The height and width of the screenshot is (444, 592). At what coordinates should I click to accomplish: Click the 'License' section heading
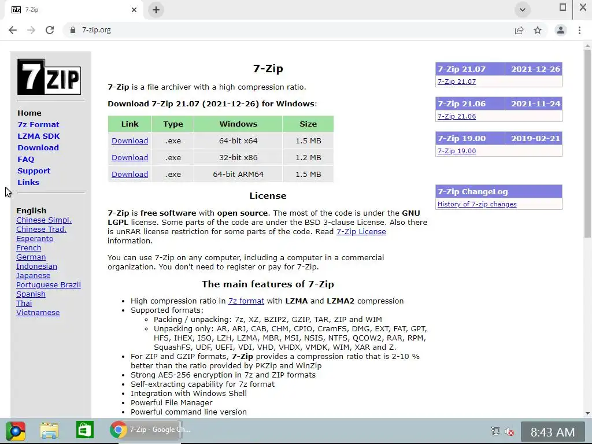268,195
